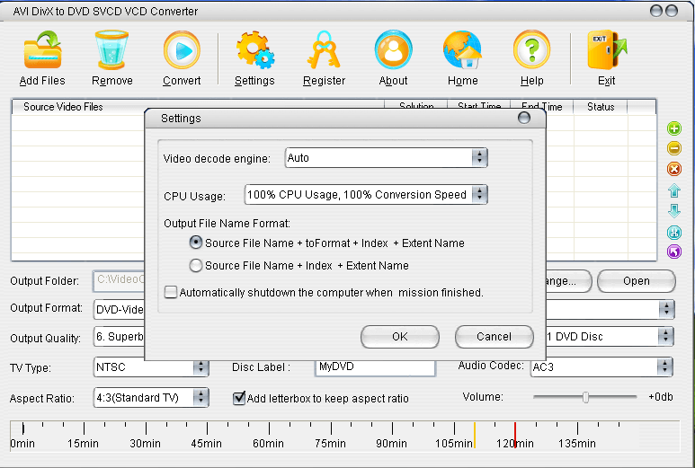Viewport: 695px width, 468px height.
Task: Click the Register keys icon
Action: pos(324,50)
